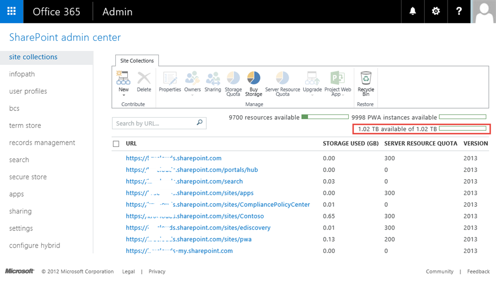This screenshot has height=296, width=496.
Task: Open the search section in sidebar
Action: (19, 160)
